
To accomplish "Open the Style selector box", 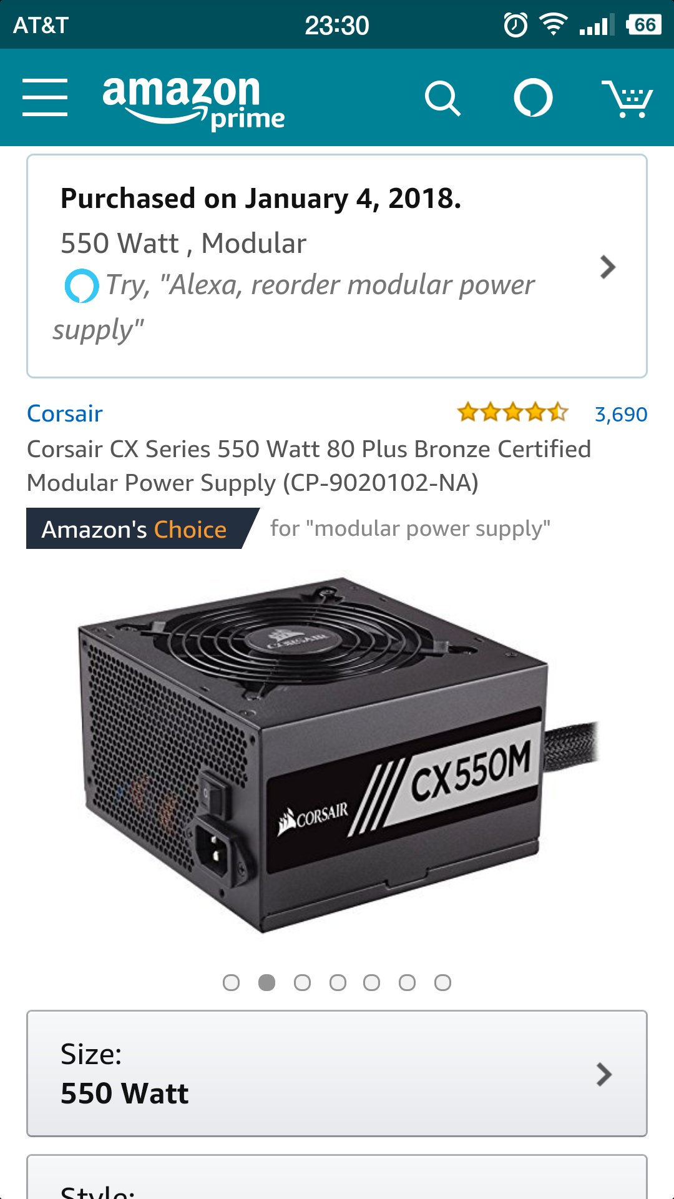I will pyautogui.click(x=337, y=1177).
